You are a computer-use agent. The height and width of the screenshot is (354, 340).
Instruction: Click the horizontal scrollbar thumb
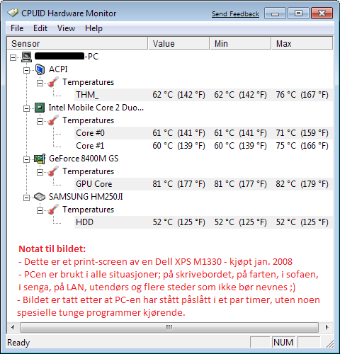169,327
